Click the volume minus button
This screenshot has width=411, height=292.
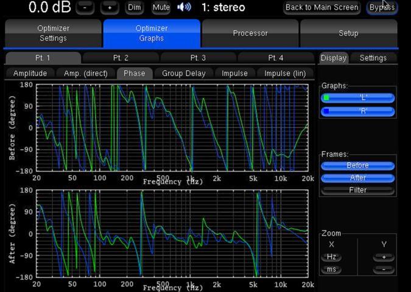tap(86, 8)
